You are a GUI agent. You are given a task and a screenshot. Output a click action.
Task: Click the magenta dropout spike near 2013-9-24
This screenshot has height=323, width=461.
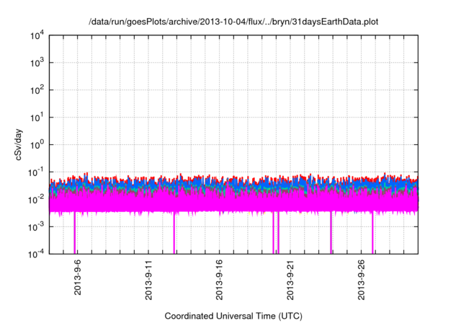pos(331,232)
